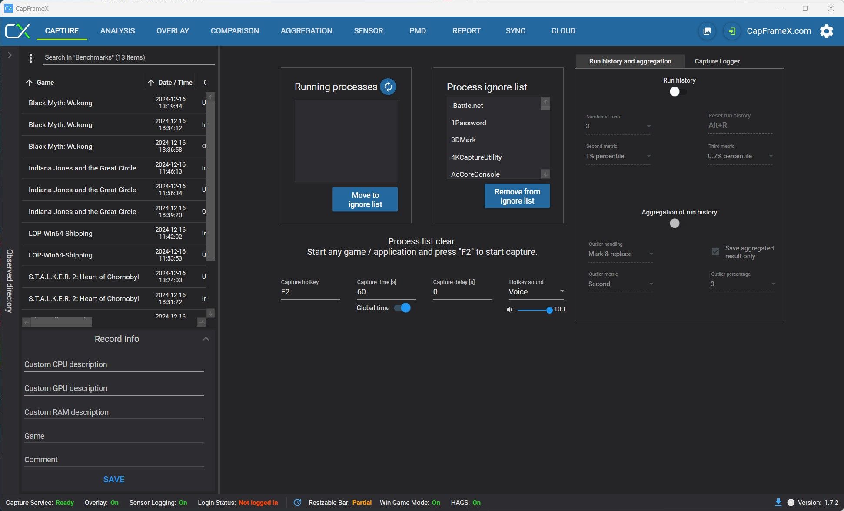This screenshot has width=844, height=511.
Task: Sort by Game column arrow
Action: pyautogui.click(x=29, y=83)
